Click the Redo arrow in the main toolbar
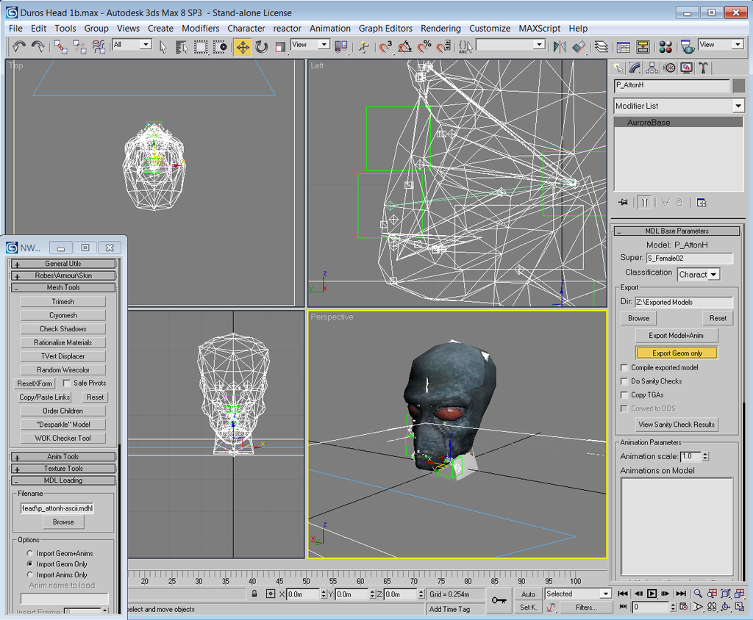753x620 pixels. click(38, 46)
